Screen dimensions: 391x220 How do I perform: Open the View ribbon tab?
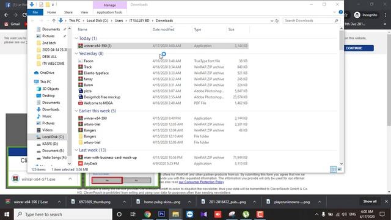pyautogui.click(x=84, y=12)
